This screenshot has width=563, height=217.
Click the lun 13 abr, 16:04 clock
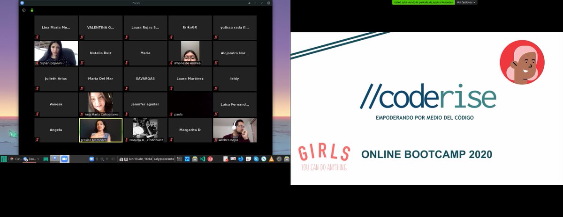[140, 159]
